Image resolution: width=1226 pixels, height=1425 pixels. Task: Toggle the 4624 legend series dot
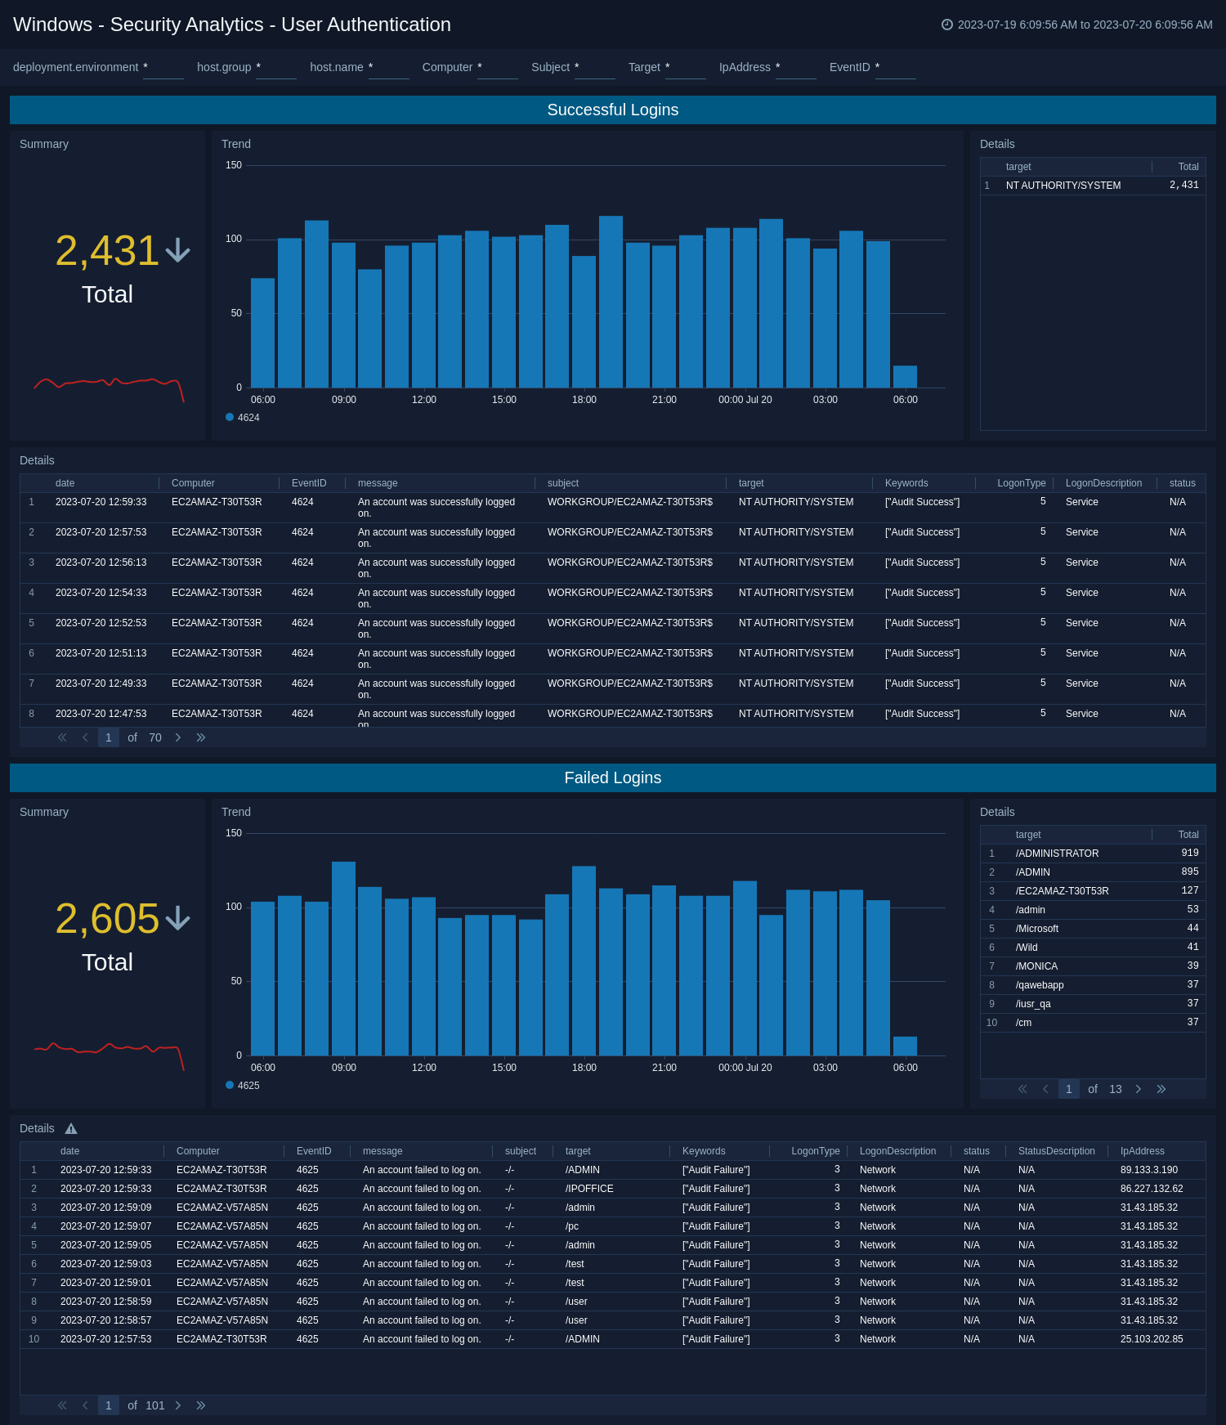230,417
